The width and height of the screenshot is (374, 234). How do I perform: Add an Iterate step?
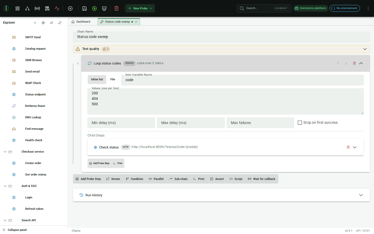pos(113,179)
